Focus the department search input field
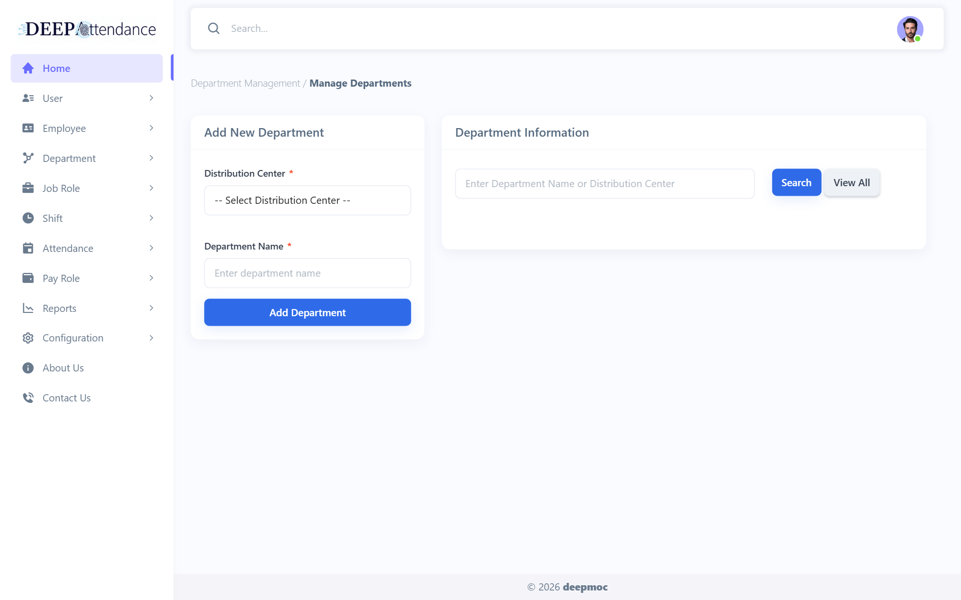This screenshot has height=600, width=961. (x=605, y=184)
